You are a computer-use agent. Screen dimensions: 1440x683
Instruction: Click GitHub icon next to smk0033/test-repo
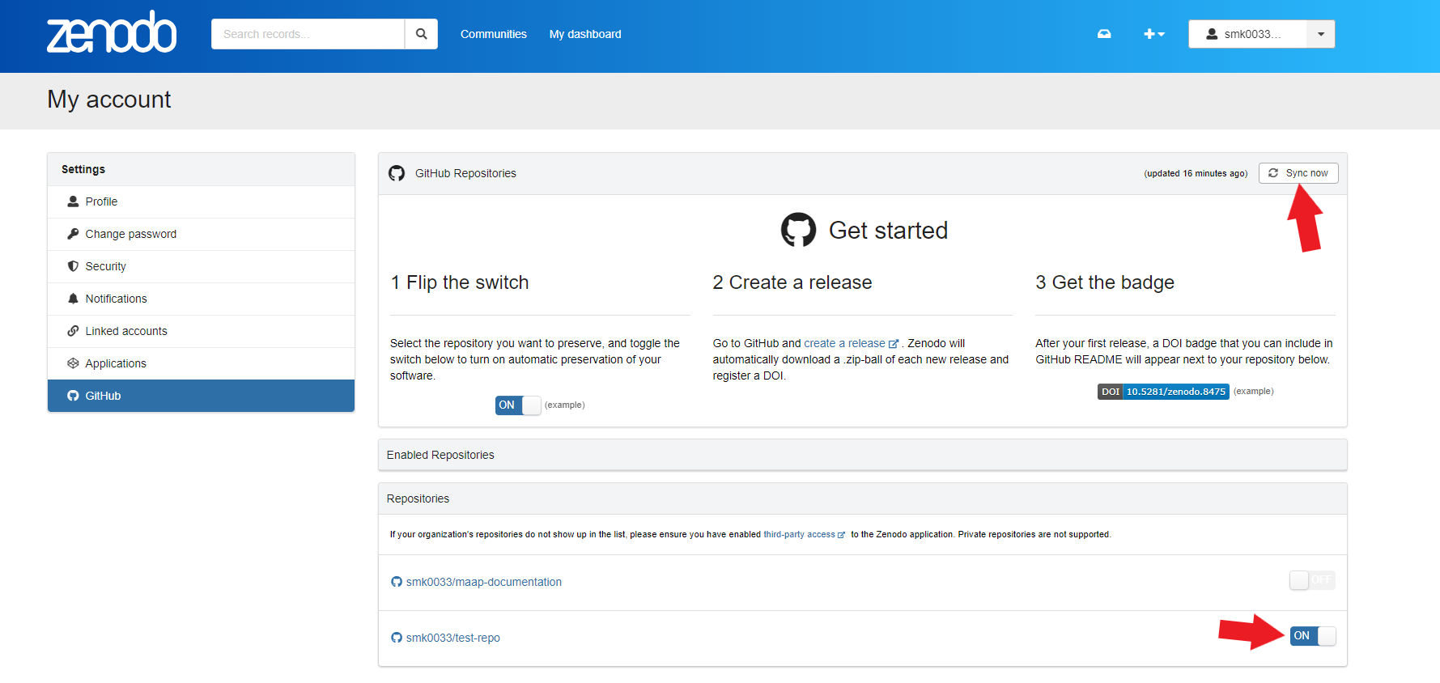pyautogui.click(x=397, y=638)
